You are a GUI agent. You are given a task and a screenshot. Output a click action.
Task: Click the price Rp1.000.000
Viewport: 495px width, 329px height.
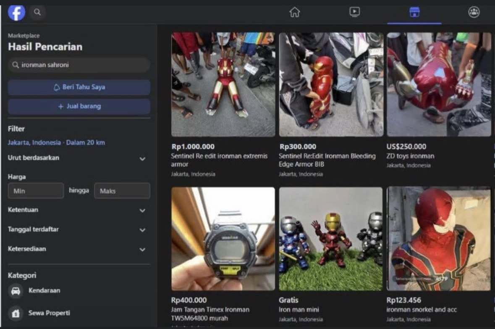tap(193, 147)
